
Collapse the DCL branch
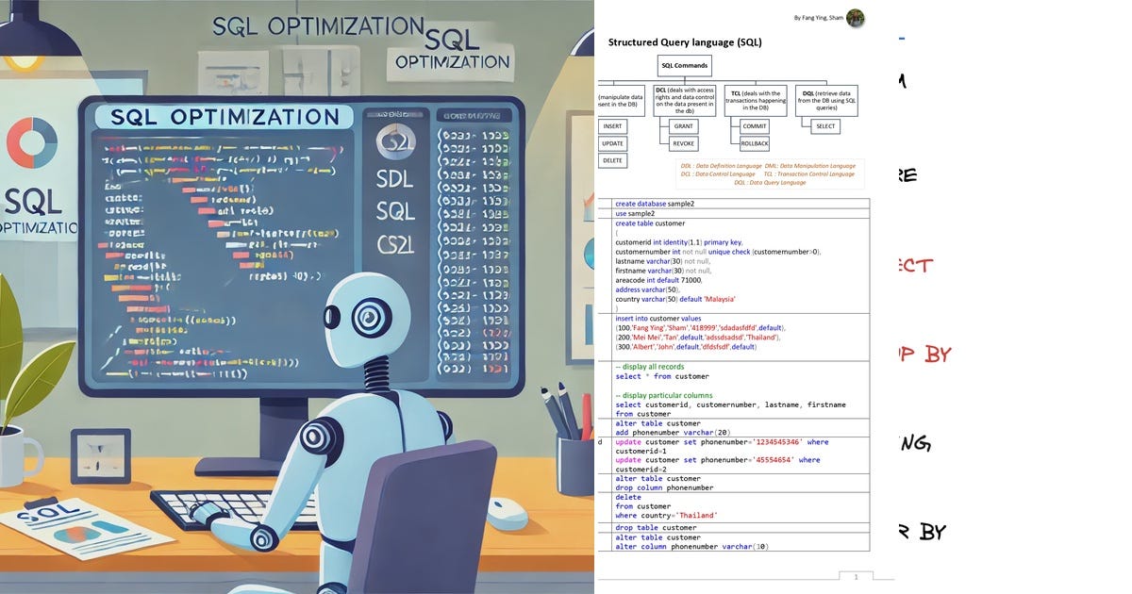(685, 99)
